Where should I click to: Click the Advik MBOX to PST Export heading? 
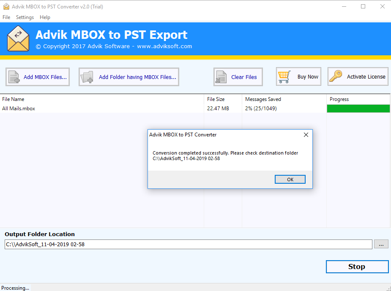112,35
